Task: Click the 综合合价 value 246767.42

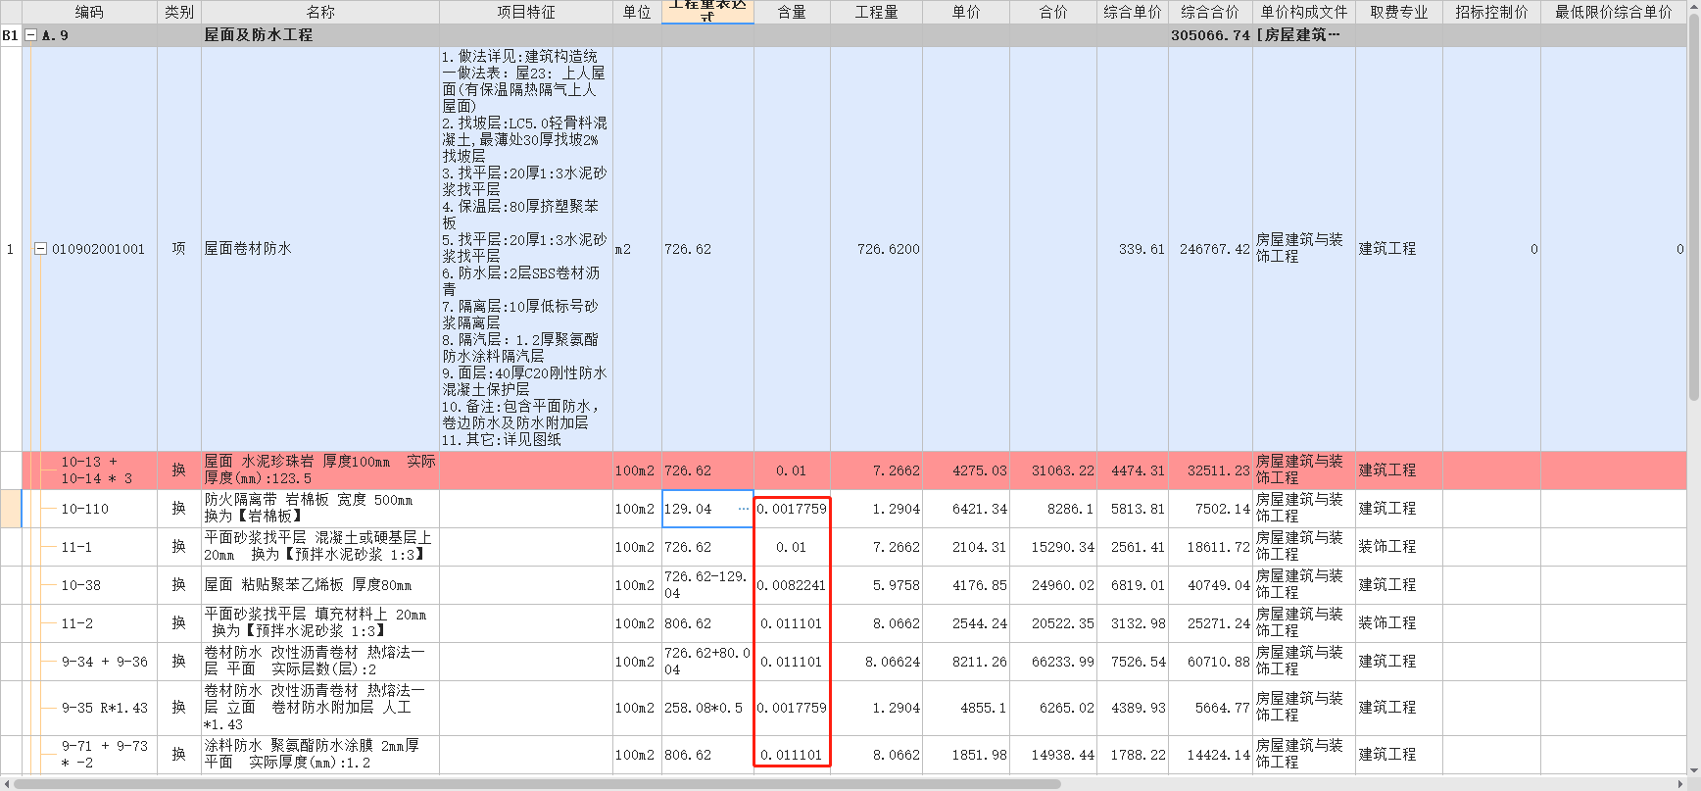Action: coord(1214,249)
